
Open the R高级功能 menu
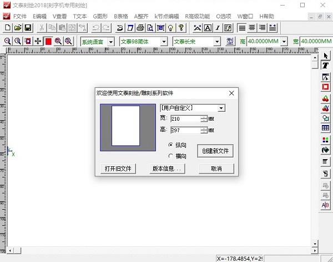[197, 16]
